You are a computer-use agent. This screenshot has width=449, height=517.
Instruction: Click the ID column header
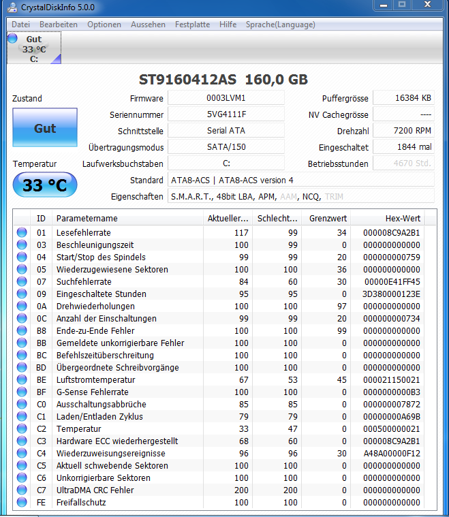point(42,218)
